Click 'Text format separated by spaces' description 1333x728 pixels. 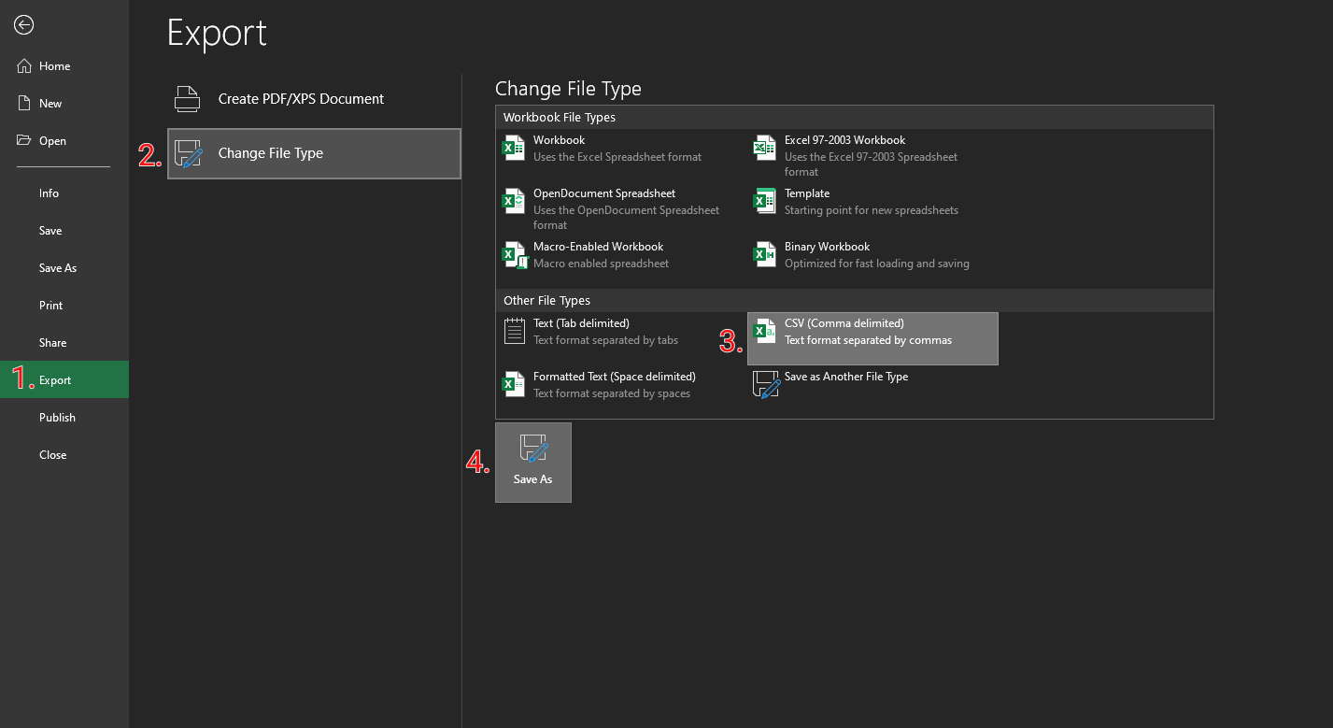coord(612,393)
